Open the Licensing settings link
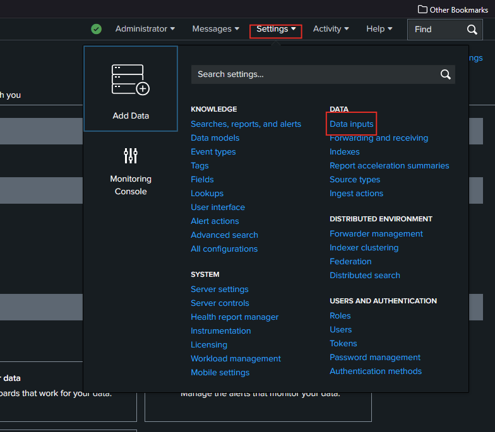 pos(208,344)
